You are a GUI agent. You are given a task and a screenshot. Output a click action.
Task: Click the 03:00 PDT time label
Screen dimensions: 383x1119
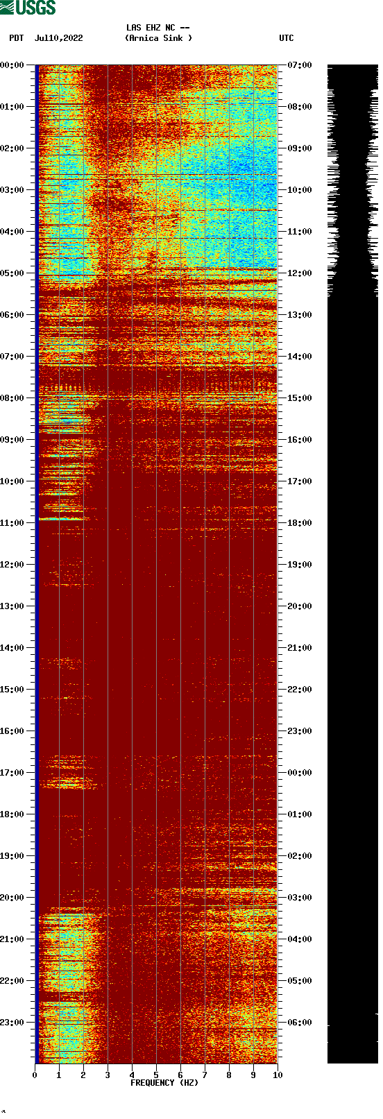pos(12,190)
